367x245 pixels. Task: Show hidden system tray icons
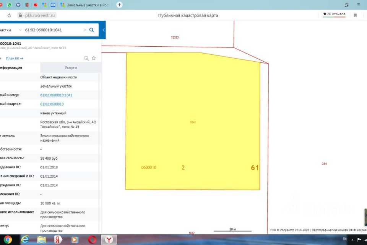tap(352, 240)
